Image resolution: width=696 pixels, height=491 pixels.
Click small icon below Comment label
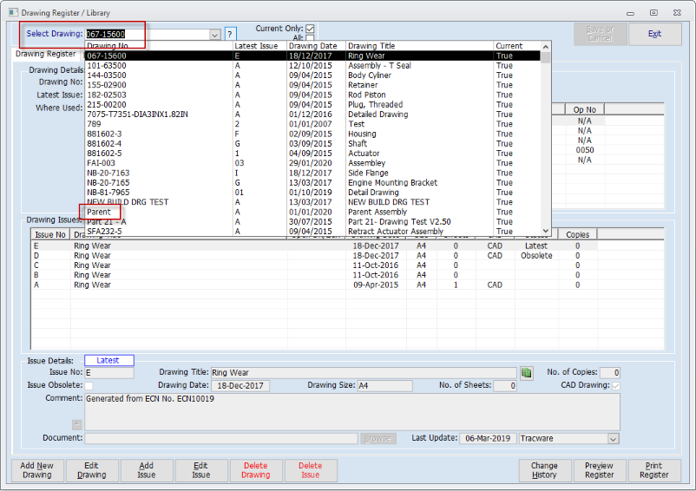coord(76,424)
